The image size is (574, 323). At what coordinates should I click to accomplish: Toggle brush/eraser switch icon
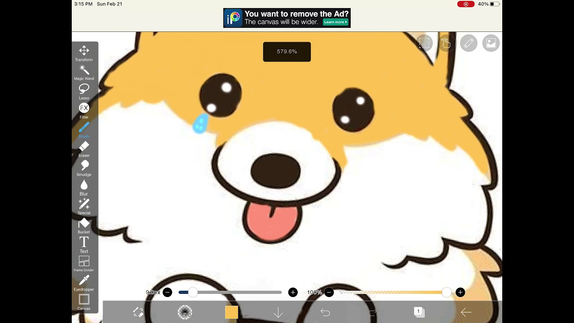click(x=138, y=312)
